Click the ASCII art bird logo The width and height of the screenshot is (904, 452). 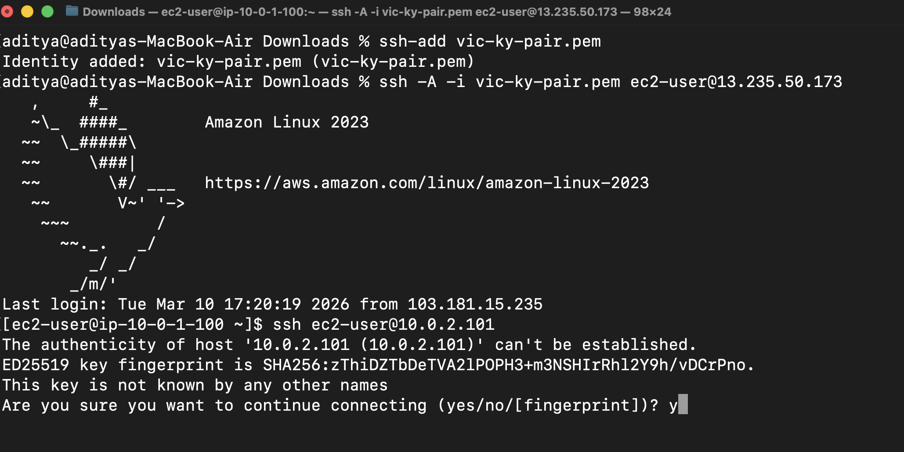101,193
